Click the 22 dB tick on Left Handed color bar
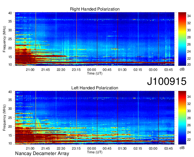Image resolution: width=194 pixels, height=157 pixels. 189,139
